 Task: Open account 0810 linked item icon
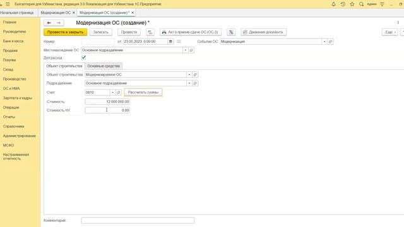119,93
